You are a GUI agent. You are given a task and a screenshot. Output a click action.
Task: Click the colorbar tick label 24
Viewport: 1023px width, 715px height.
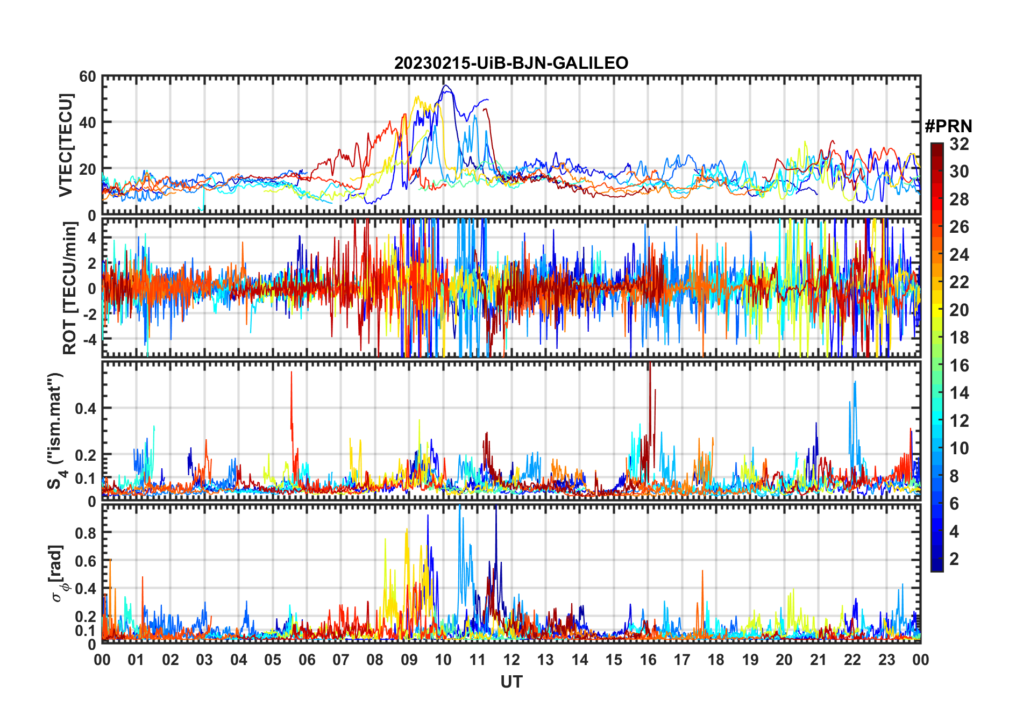(959, 254)
